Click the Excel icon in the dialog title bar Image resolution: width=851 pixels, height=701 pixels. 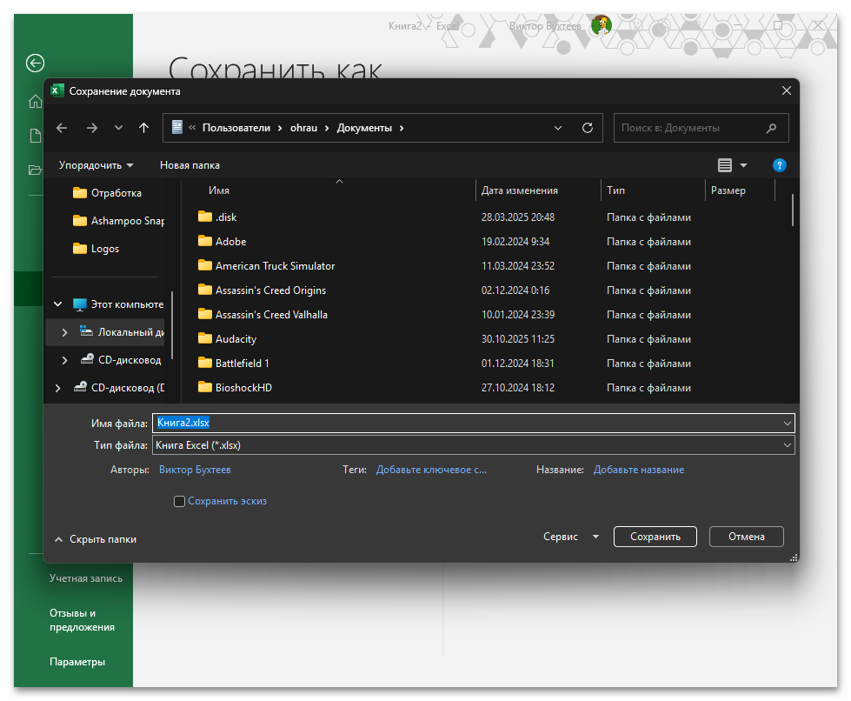click(57, 90)
